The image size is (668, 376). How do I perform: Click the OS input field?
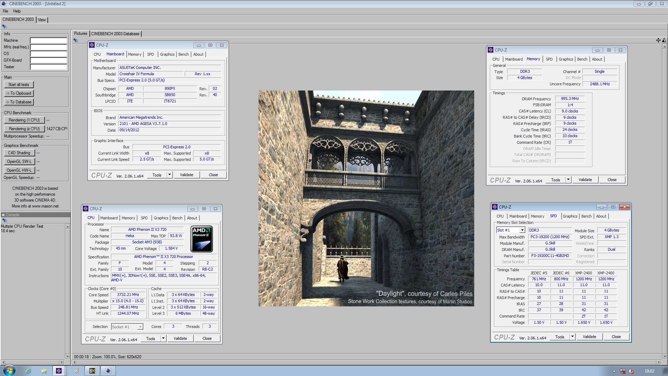coord(48,54)
